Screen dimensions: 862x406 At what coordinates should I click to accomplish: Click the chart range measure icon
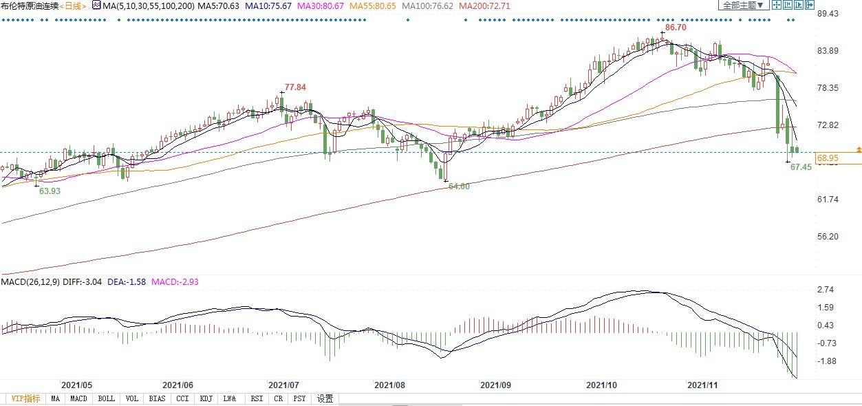click(788, 5)
